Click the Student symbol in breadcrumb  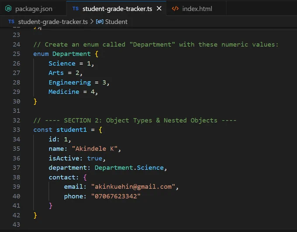[x=116, y=22]
